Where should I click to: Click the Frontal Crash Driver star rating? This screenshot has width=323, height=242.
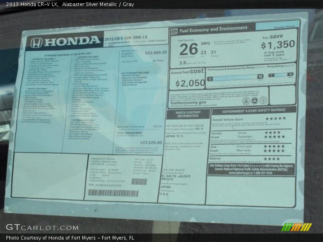272,133
